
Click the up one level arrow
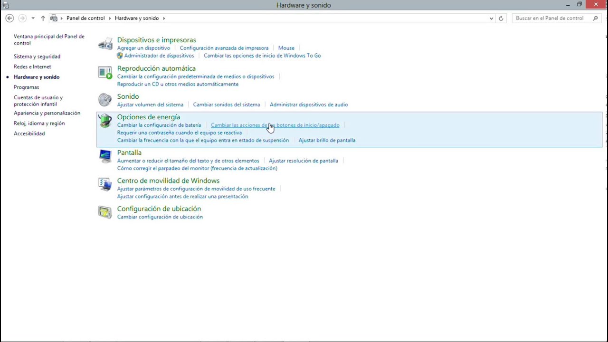pyautogui.click(x=43, y=18)
